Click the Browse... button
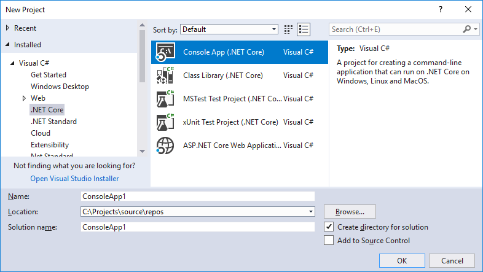483x272 pixels. tap(350, 212)
